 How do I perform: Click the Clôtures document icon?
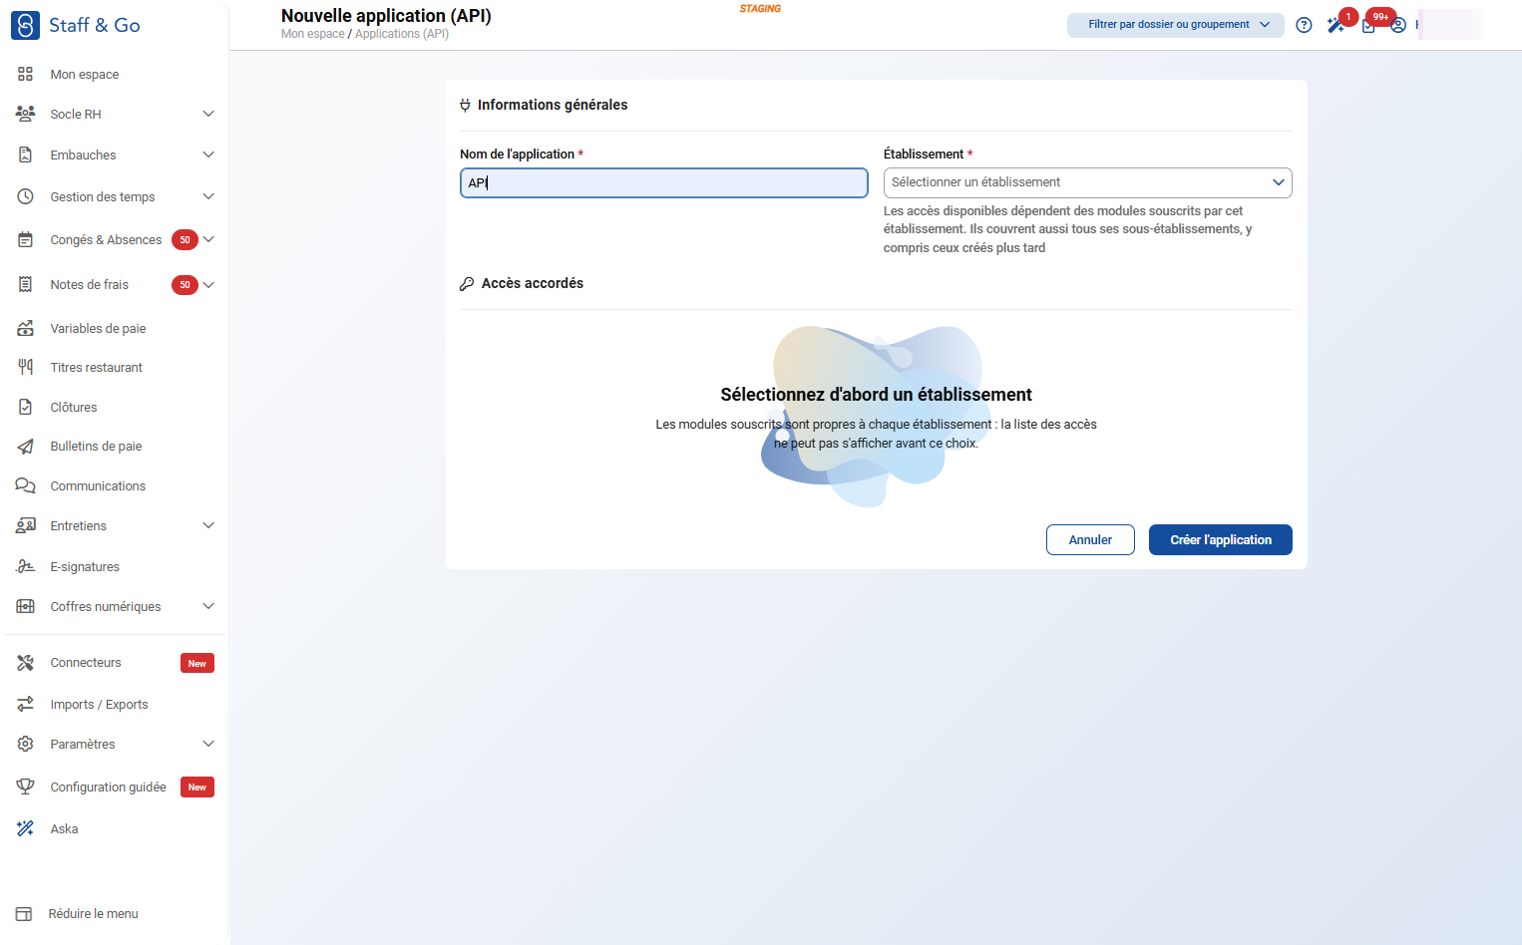click(26, 407)
